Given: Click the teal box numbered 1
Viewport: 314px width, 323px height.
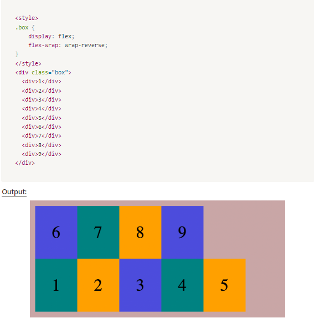Looking at the screenshot, I should pyautogui.click(x=56, y=285).
